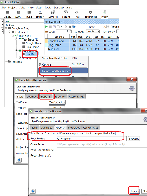147x196 pixels.
Task: Click the avg value 122.8 cell
Action: [x=88, y=45]
